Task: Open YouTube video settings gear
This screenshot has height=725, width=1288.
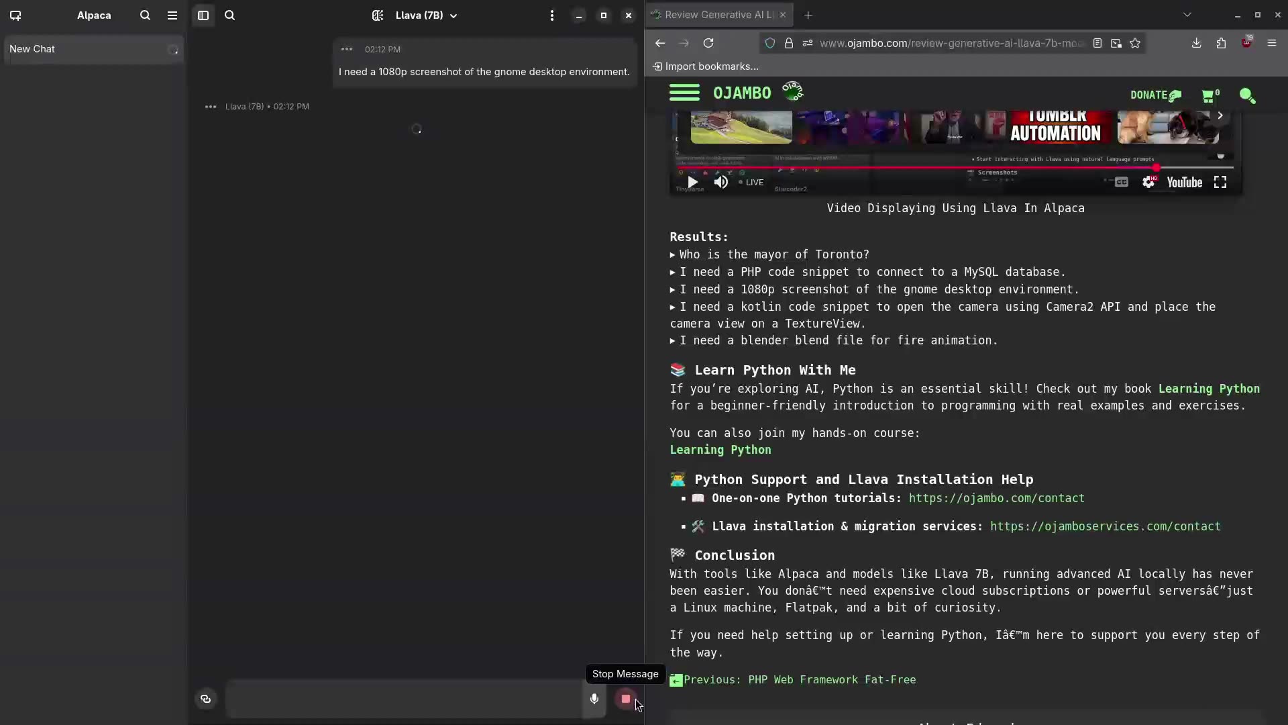Action: click(1149, 182)
